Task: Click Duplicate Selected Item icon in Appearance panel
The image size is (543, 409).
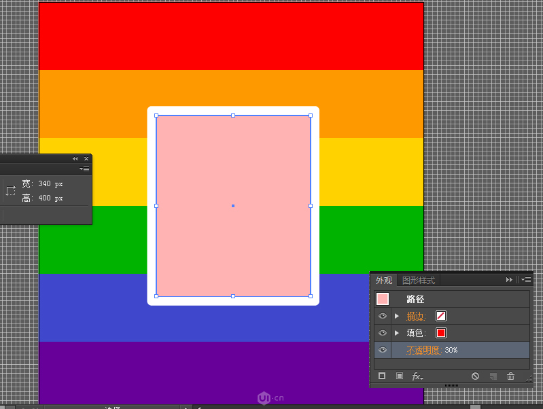Action: [x=493, y=376]
